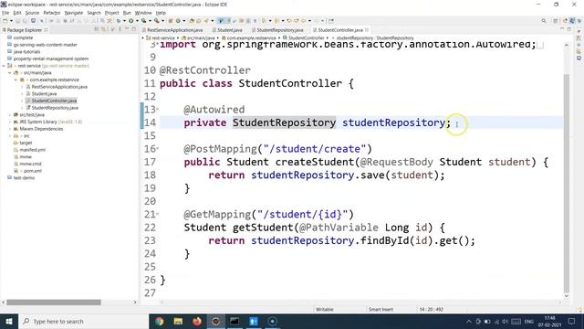The height and width of the screenshot is (329, 584).
Task: Expand the StudentRepository.java tree node
Action: 22,108
